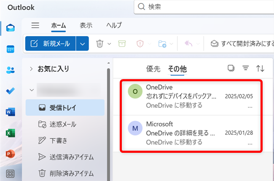
Task: Switch to the 表示 tab
Action: pos(86,25)
